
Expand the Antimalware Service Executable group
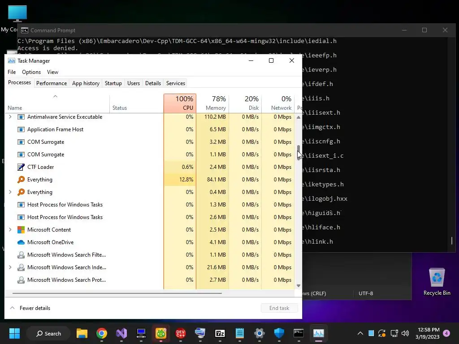tap(10, 117)
